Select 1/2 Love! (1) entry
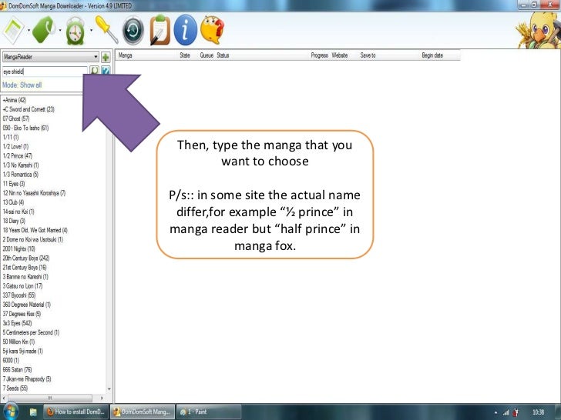The height and width of the screenshot is (420, 561). click(15, 146)
